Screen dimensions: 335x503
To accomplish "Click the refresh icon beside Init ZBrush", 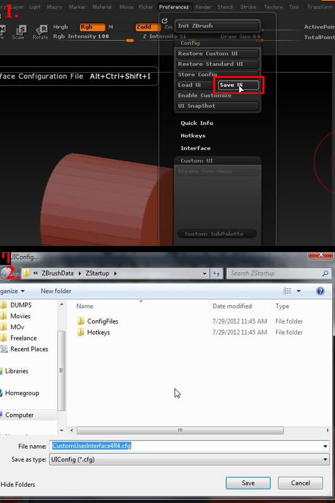I will point(165,21).
